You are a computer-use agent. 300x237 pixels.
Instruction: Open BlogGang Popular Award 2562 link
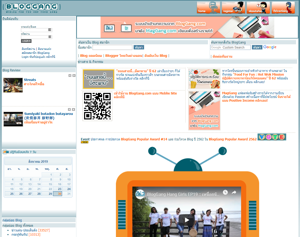[233, 139]
